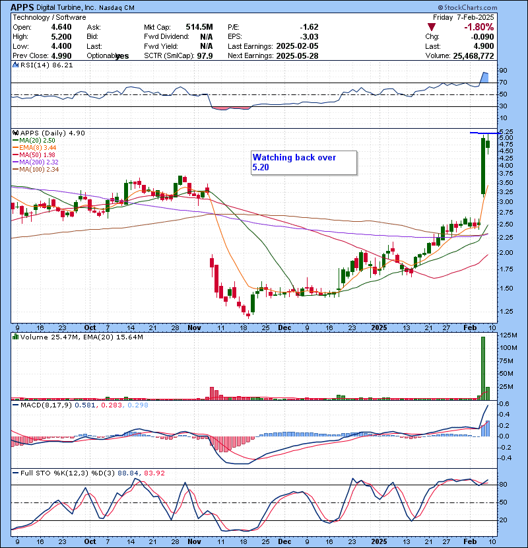Click the Nasdaq CM exchange label

(x=117, y=8)
